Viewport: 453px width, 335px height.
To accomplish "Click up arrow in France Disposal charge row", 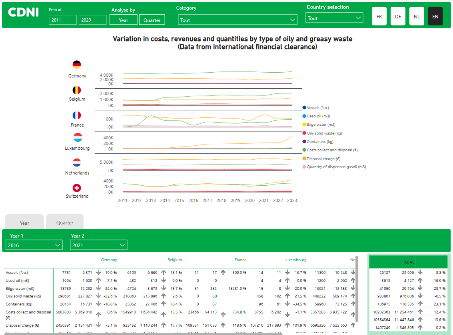I will click(x=223, y=325).
